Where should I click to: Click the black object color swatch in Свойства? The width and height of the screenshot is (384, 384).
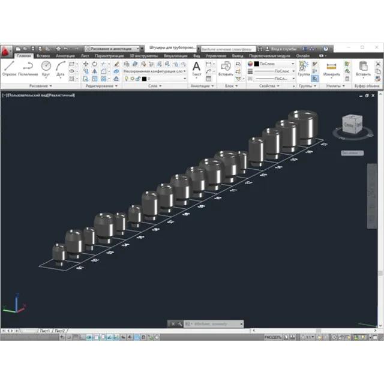256,64
